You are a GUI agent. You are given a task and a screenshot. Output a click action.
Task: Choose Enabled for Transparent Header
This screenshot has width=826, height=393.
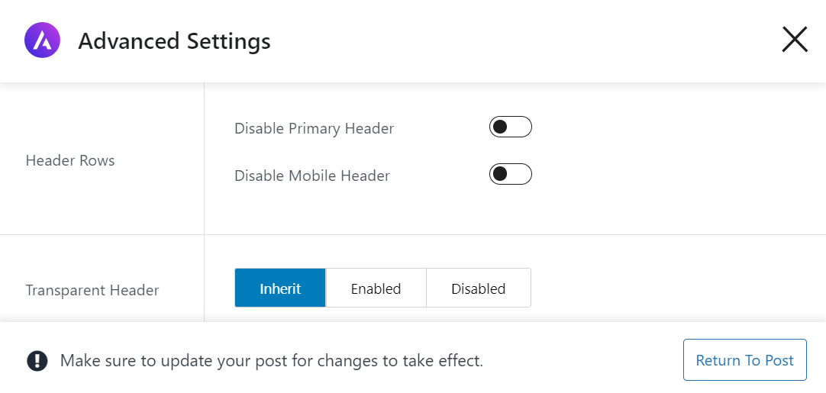point(376,288)
